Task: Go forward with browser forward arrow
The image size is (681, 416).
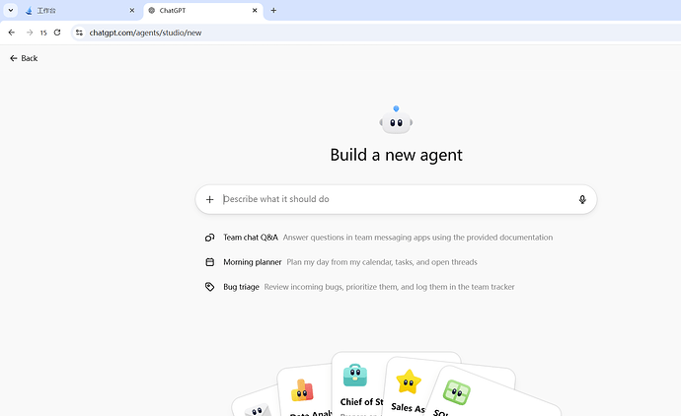Action: tap(30, 33)
